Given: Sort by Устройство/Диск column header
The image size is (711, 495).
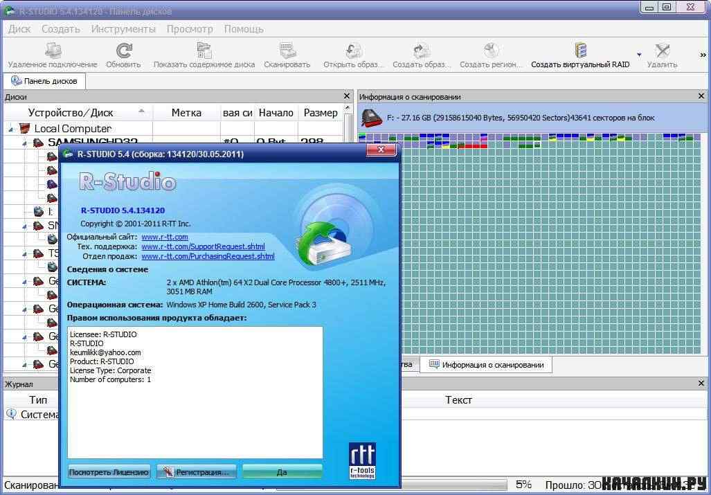Looking at the screenshot, I should pyautogui.click(x=78, y=113).
